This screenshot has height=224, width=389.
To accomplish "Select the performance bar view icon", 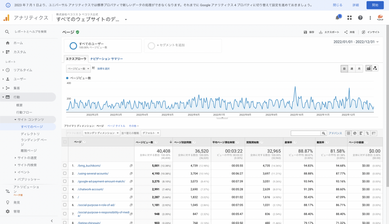I will (x=361, y=133).
